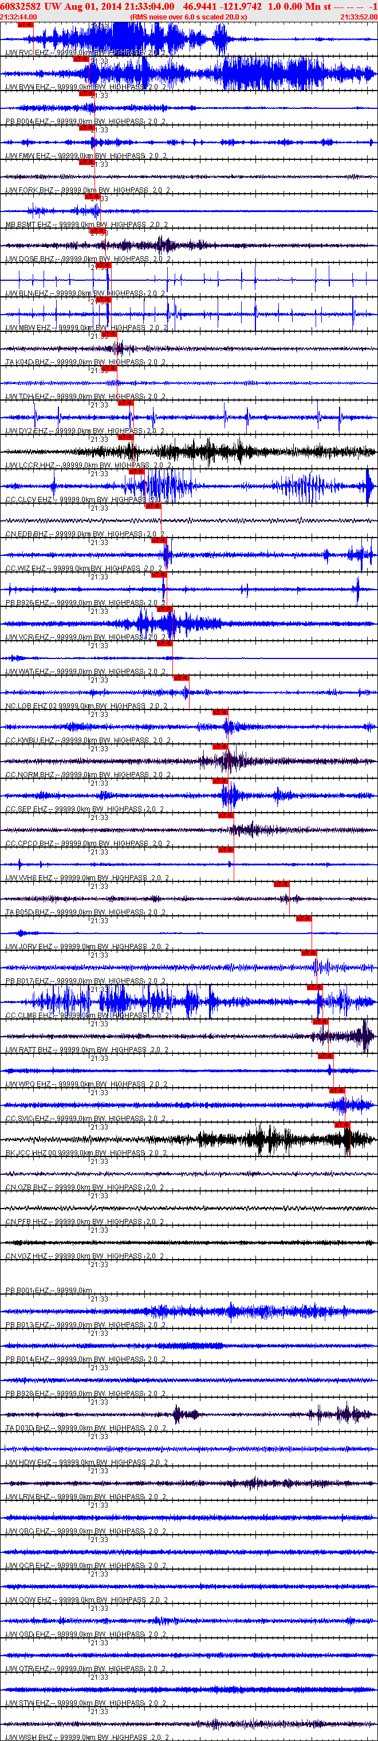Click the PB.B001.EHZ station label
The height and width of the screenshot is (1741, 378).
(x=49, y=1291)
